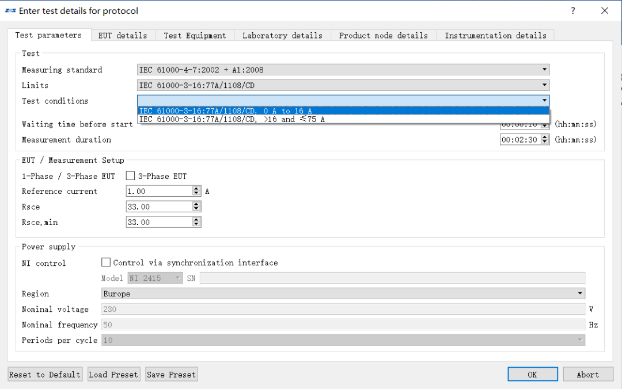This screenshot has width=622, height=389.
Task: Click the Rsce,min value field
Action: click(x=159, y=222)
